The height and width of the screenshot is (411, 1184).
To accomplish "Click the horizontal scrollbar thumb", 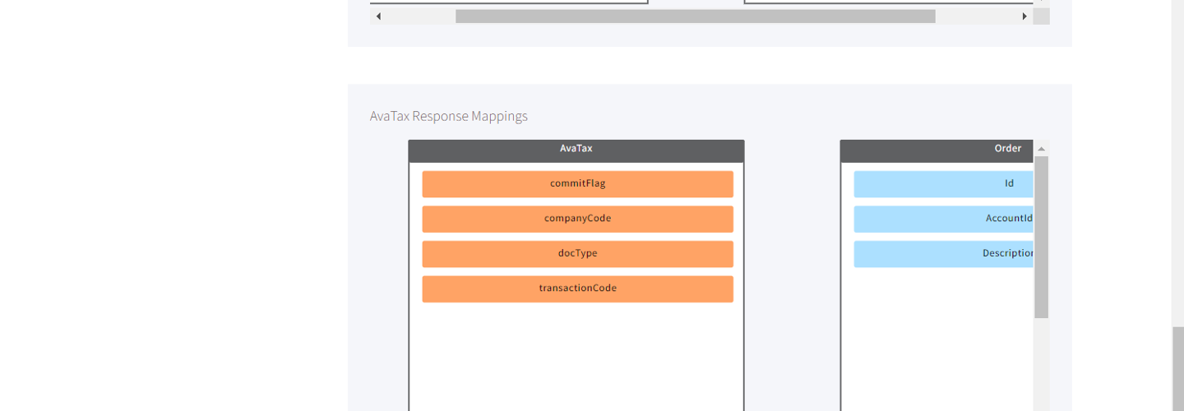I will point(696,16).
